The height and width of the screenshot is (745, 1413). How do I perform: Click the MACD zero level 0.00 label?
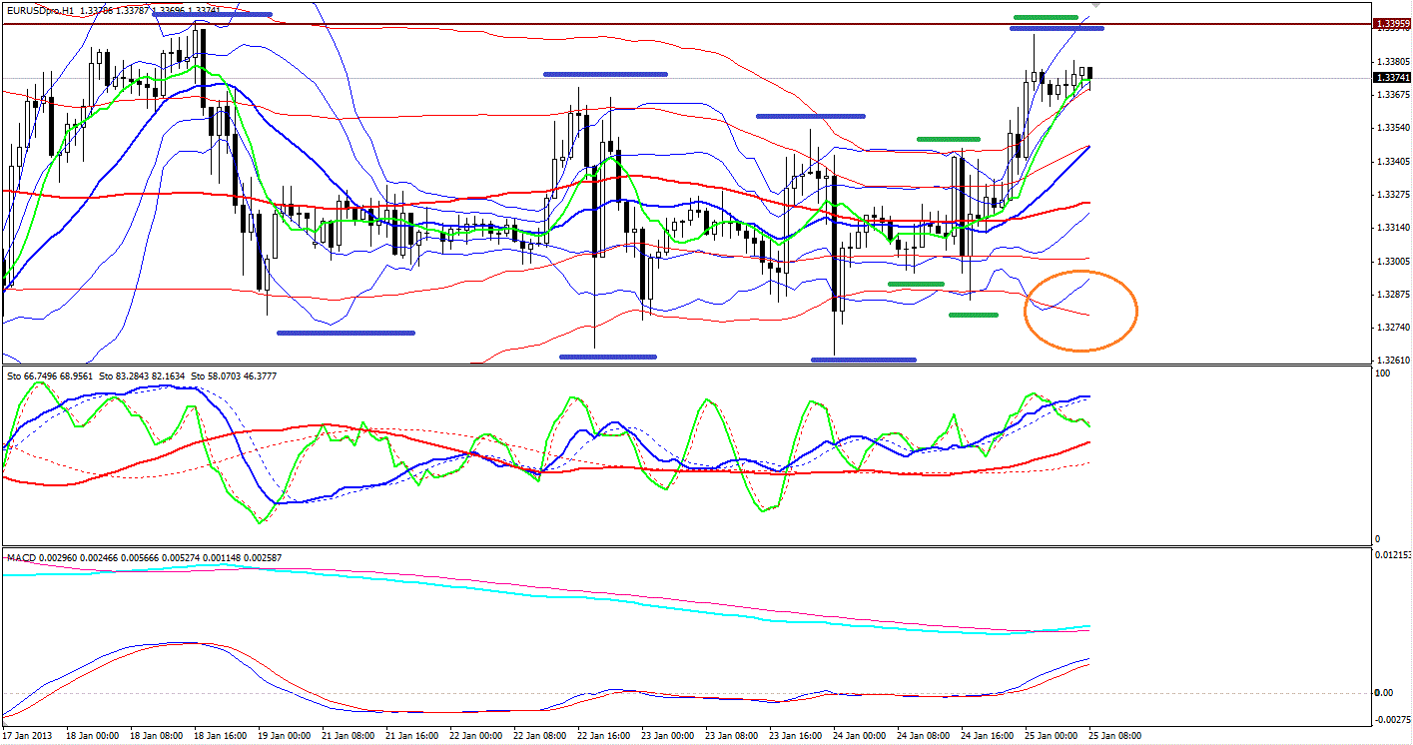[1382, 692]
